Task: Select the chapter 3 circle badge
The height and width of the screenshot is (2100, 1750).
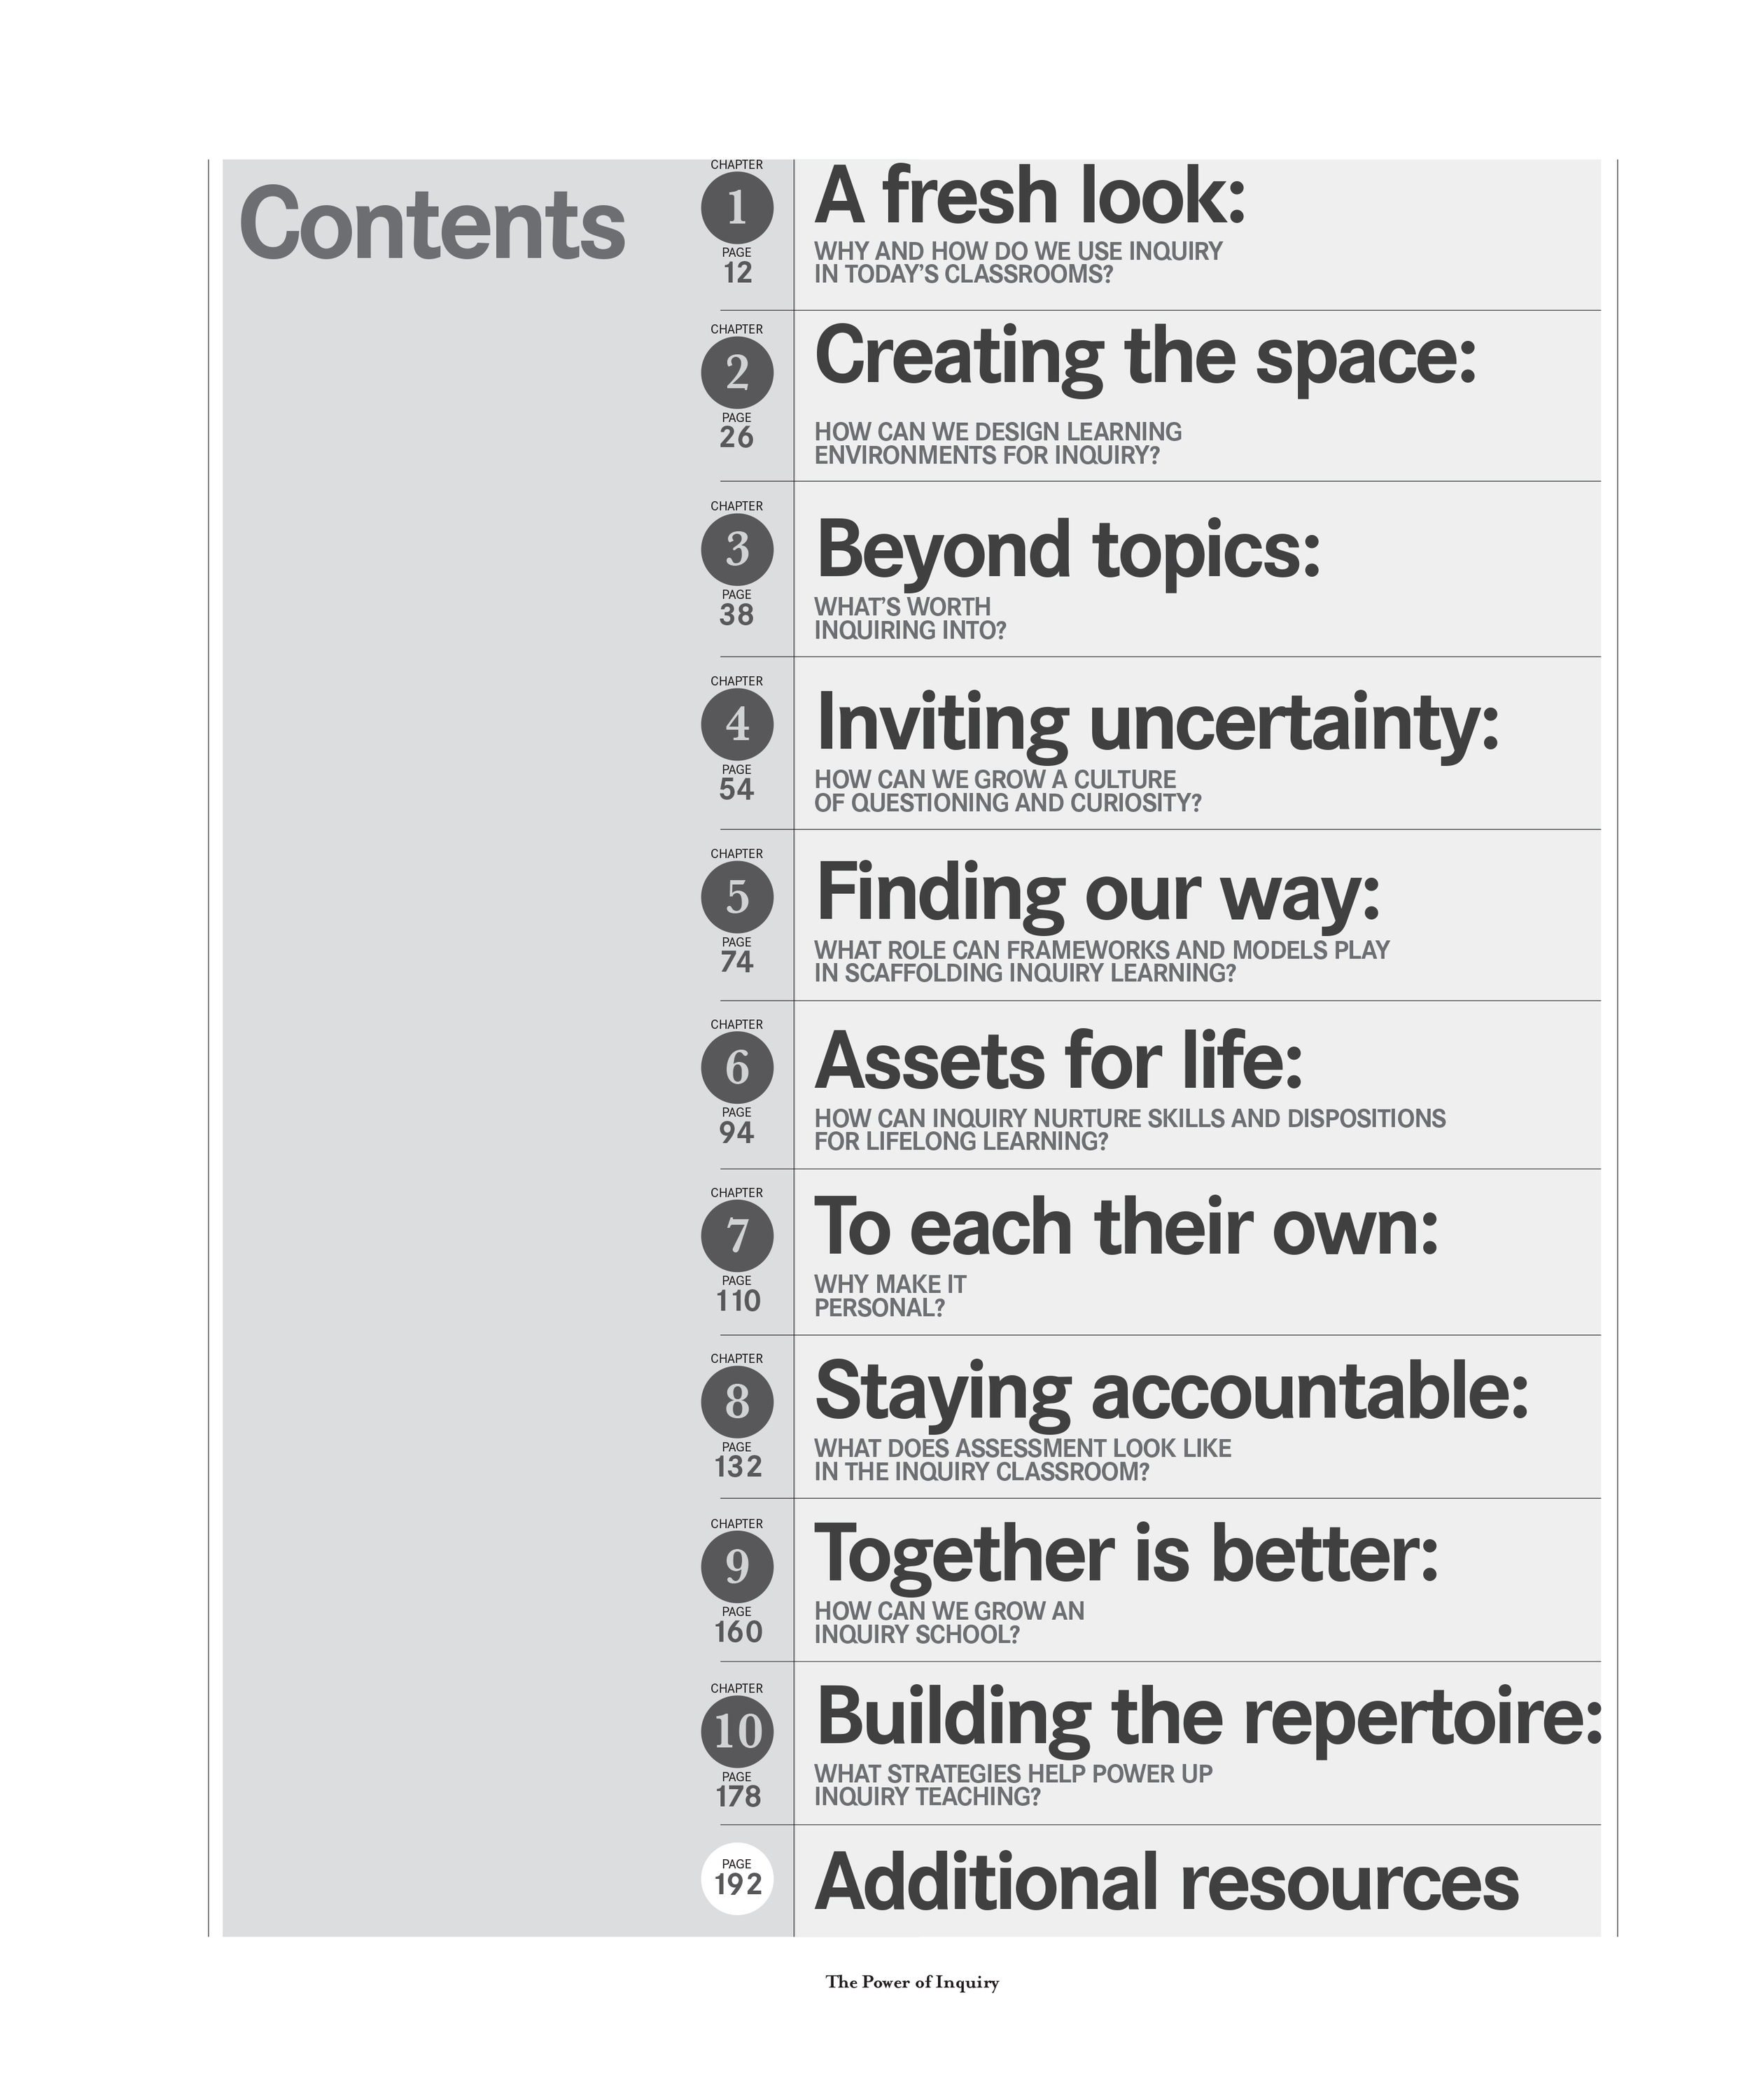Action: click(737, 549)
